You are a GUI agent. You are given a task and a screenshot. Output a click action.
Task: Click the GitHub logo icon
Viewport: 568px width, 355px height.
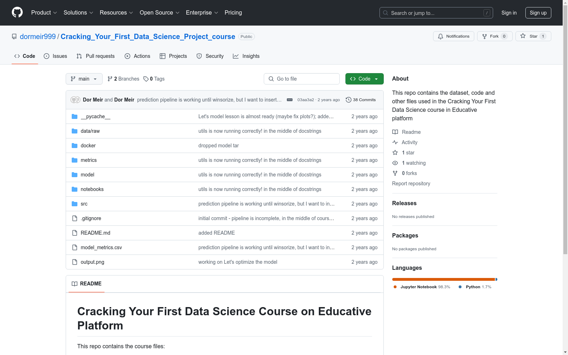tap(17, 12)
